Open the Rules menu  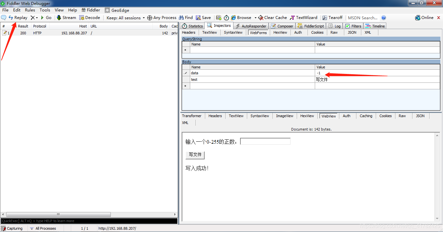pos(30,10)
